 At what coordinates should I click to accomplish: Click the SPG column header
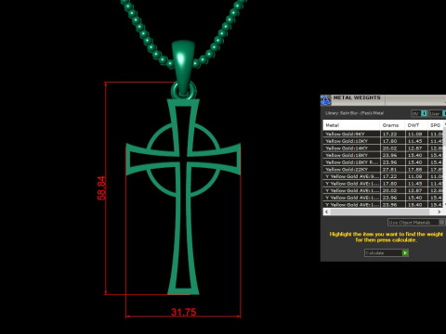[436, 125]
